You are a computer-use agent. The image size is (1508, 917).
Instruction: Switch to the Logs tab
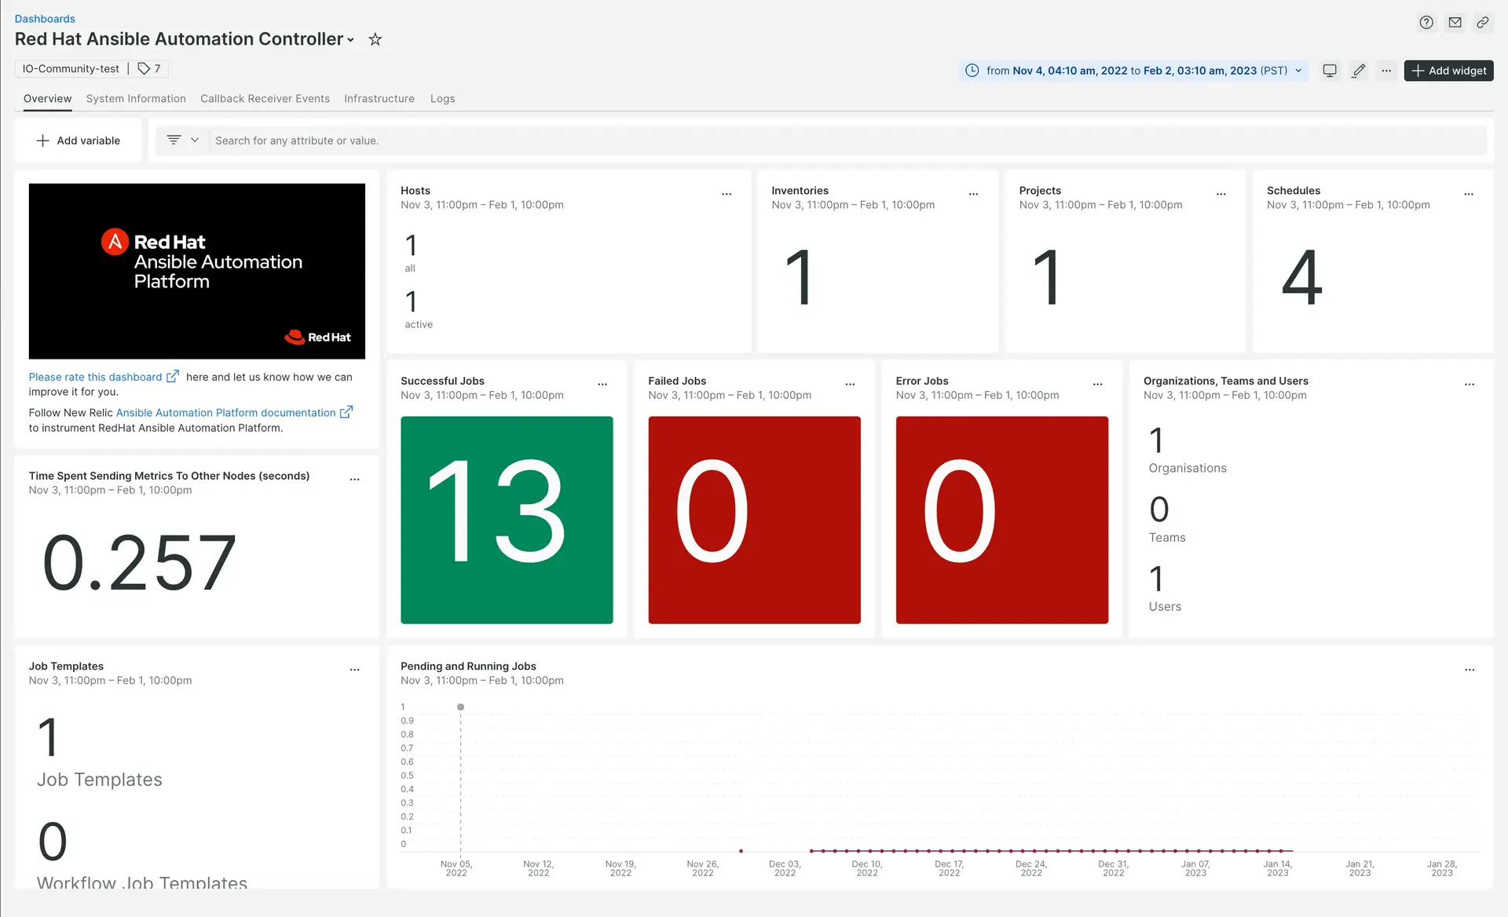pyautogui.click(x=441, y=98)
